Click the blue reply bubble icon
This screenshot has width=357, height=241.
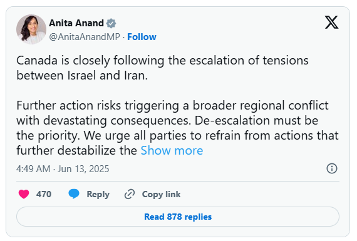coord(74,194)
